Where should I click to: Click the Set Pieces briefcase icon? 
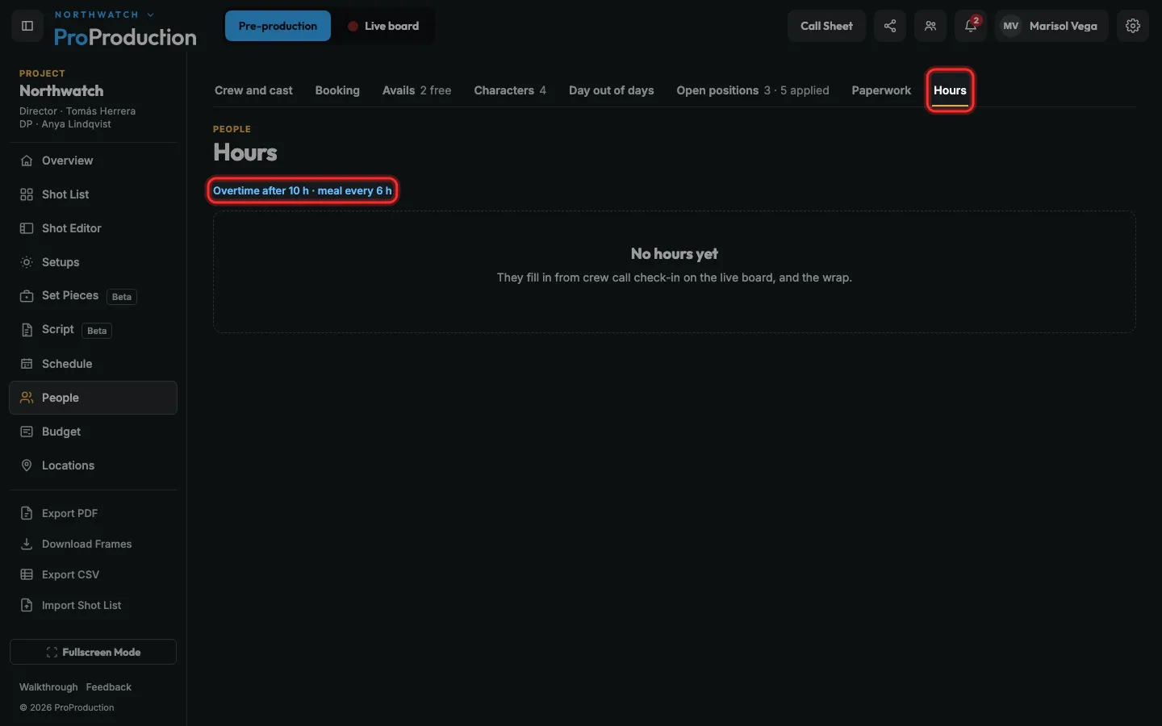[x=27, y=296]
